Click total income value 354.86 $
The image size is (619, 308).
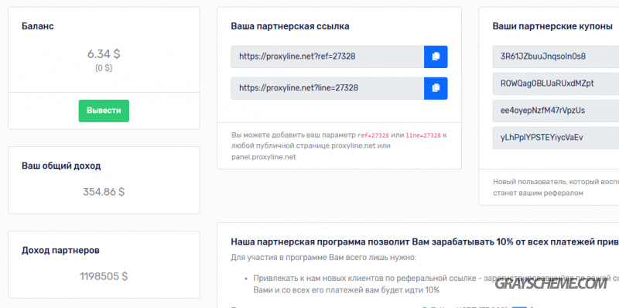[x=104, y=192]
